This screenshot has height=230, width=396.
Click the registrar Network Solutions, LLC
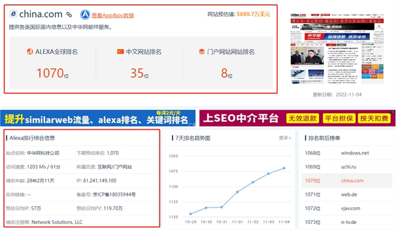coord(57,222)
